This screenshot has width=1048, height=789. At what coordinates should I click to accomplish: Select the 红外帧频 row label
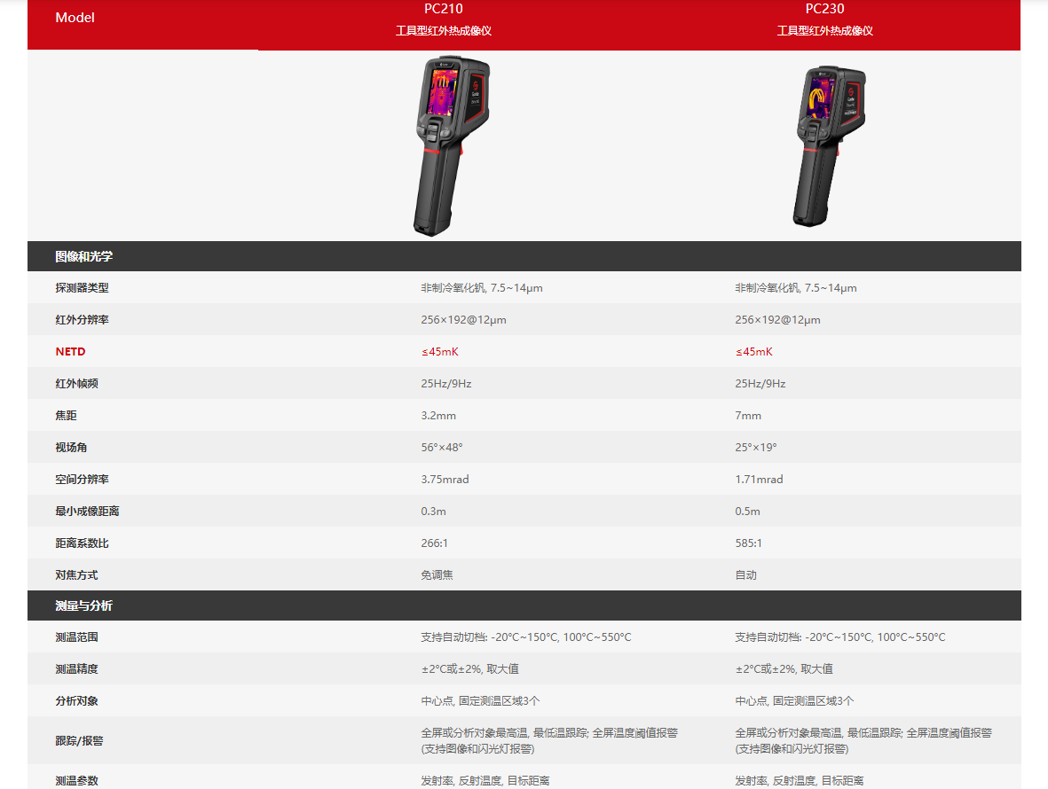[76, 384]
